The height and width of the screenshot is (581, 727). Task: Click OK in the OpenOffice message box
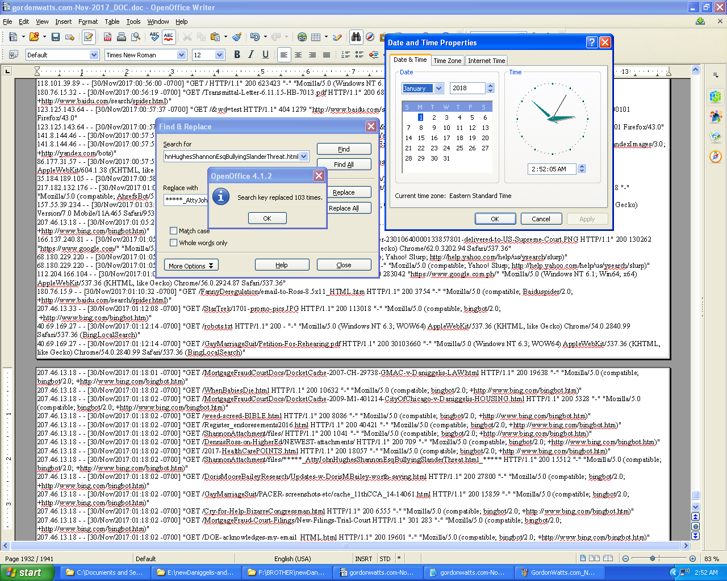267,218
